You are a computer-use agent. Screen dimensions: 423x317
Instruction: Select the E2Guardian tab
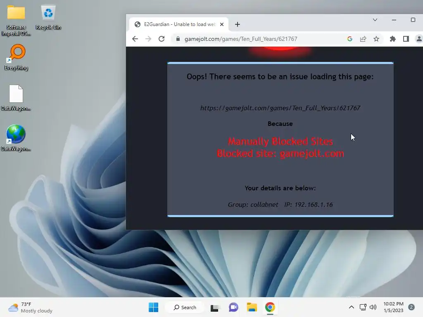(179, 24)
